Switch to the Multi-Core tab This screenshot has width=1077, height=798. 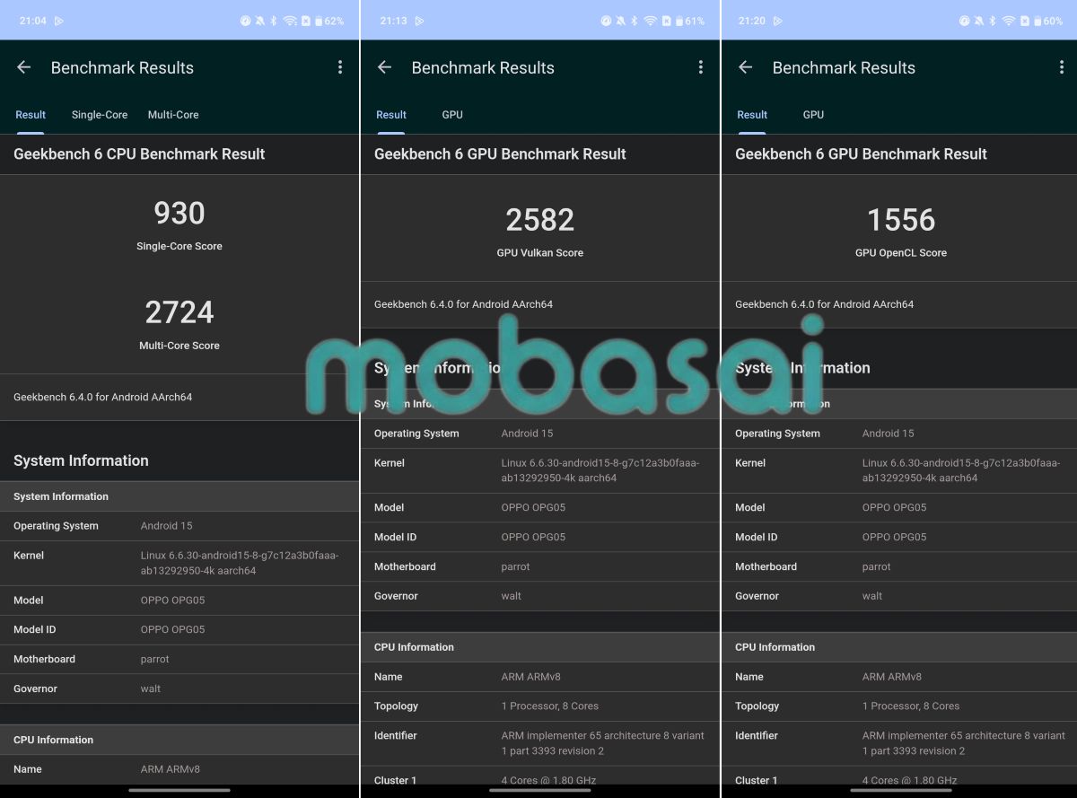coord(173,115)
